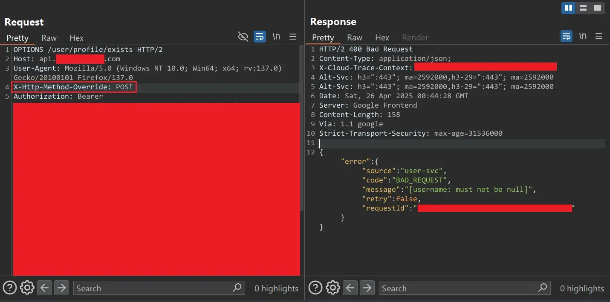610x302 pixels.
Task: Switch to the side-by-side layout view
Action: 568,8
